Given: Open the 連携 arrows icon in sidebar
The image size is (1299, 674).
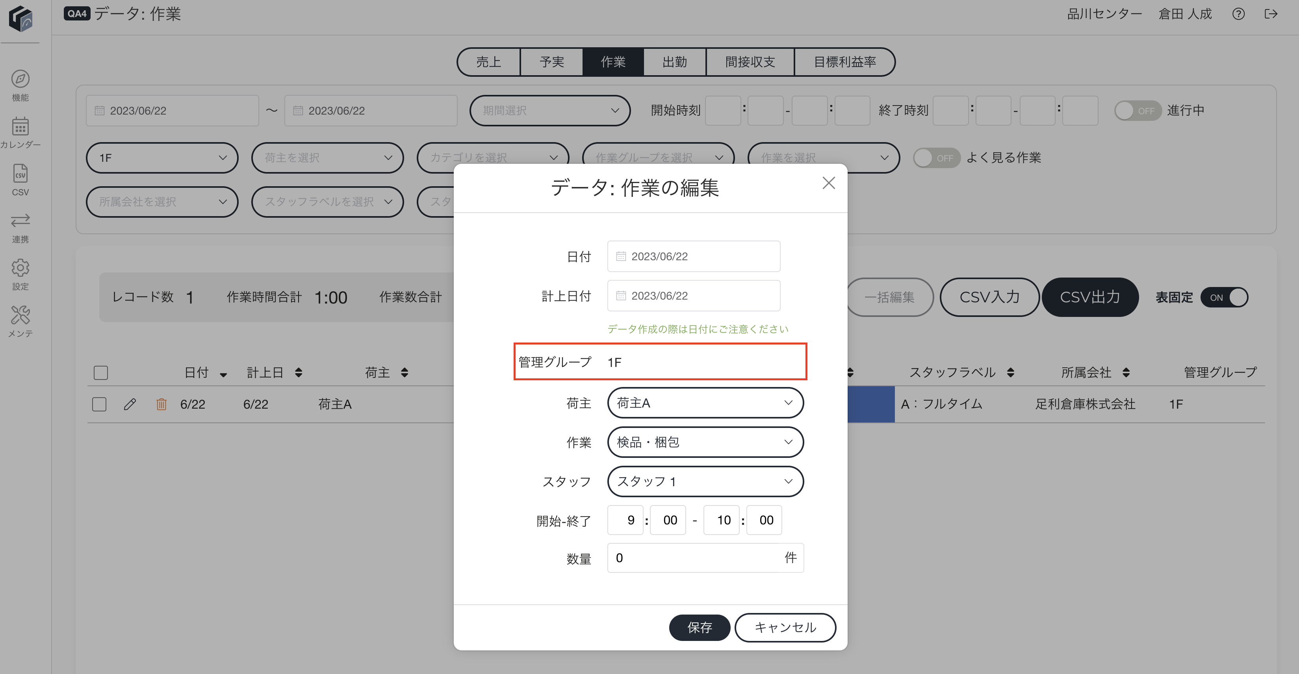Looking at the screenshot, I should pyautogui.click(x=20, y=221).
